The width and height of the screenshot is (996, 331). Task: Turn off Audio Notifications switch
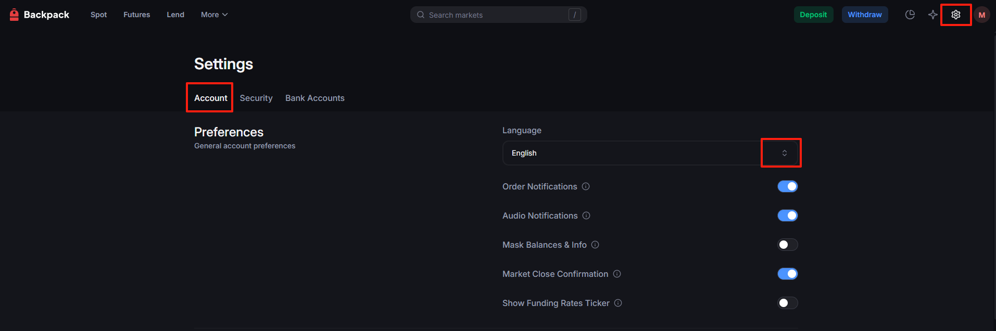click(x=787, y=215)
